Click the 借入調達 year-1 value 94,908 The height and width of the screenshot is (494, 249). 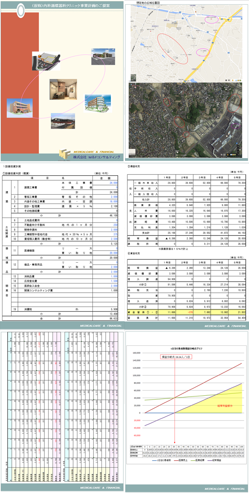[x=172, y=279]
